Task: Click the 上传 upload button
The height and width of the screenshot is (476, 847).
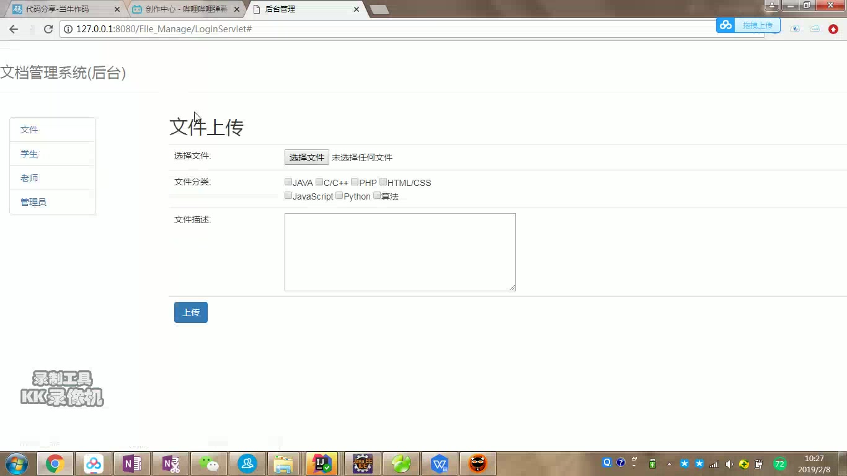Action: click(x=190, y=312)
